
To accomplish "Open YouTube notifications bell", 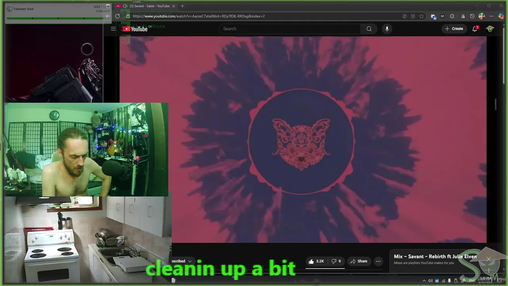I will click(x=475, y=29).
